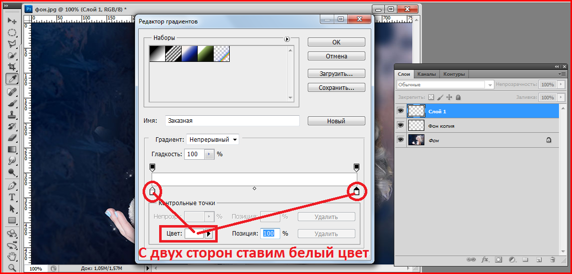
Task: Toggle visibility of the Фон layer
Action: 400,140
